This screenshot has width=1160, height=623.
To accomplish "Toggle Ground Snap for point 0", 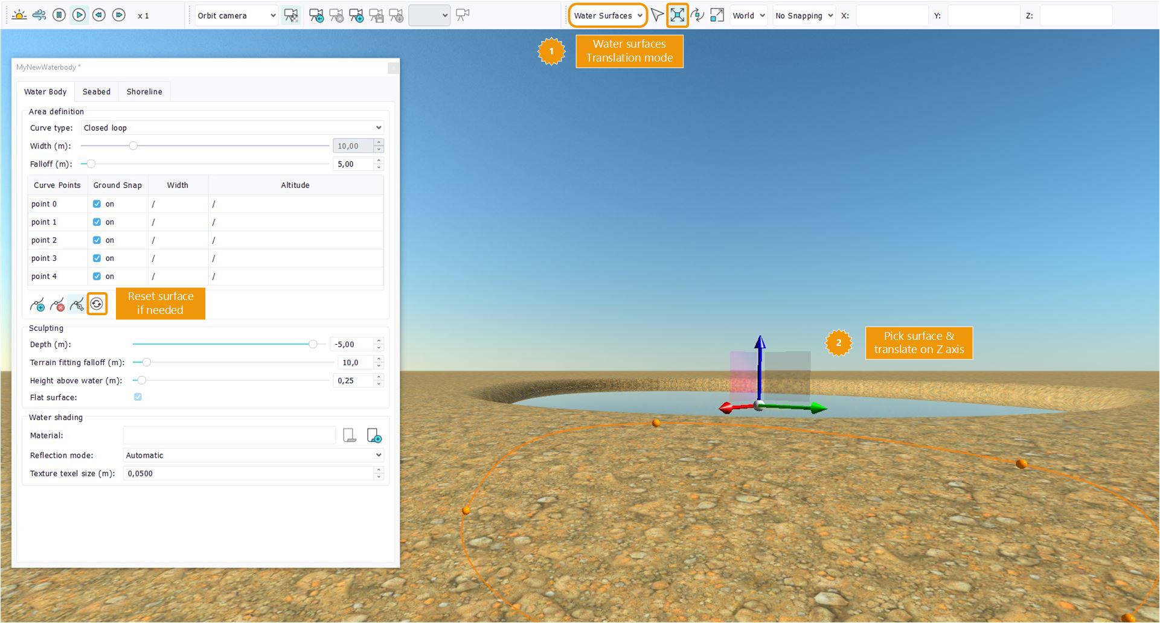I will [x=97, y=204].
